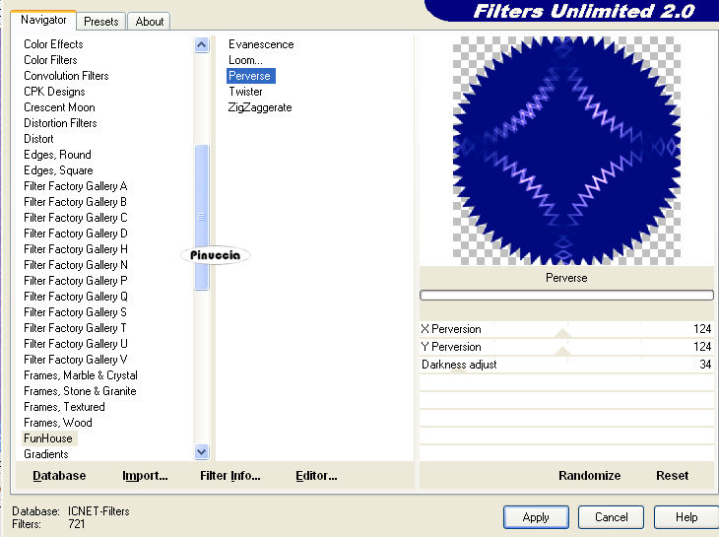Select the CPK Designs category
This screenshot has height=537, width=719.
[x=54, y=92]
